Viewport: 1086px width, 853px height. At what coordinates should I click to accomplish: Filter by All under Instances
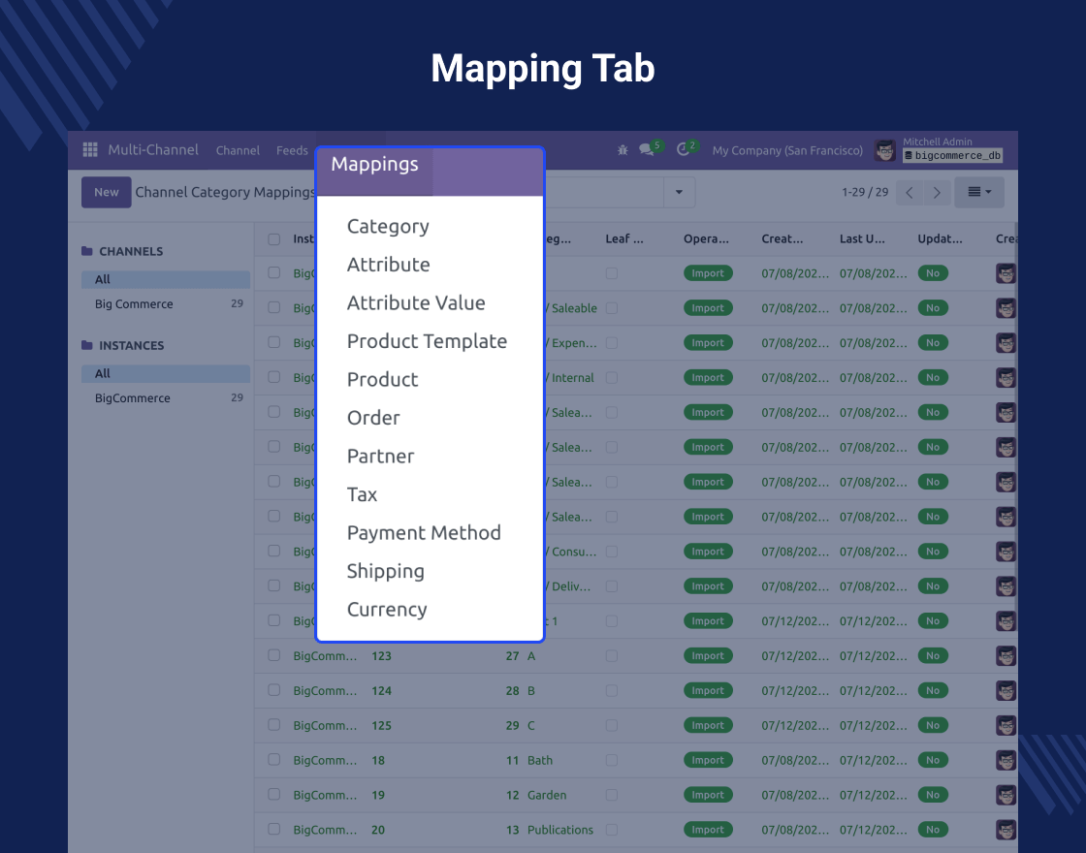tap(166, 373)
